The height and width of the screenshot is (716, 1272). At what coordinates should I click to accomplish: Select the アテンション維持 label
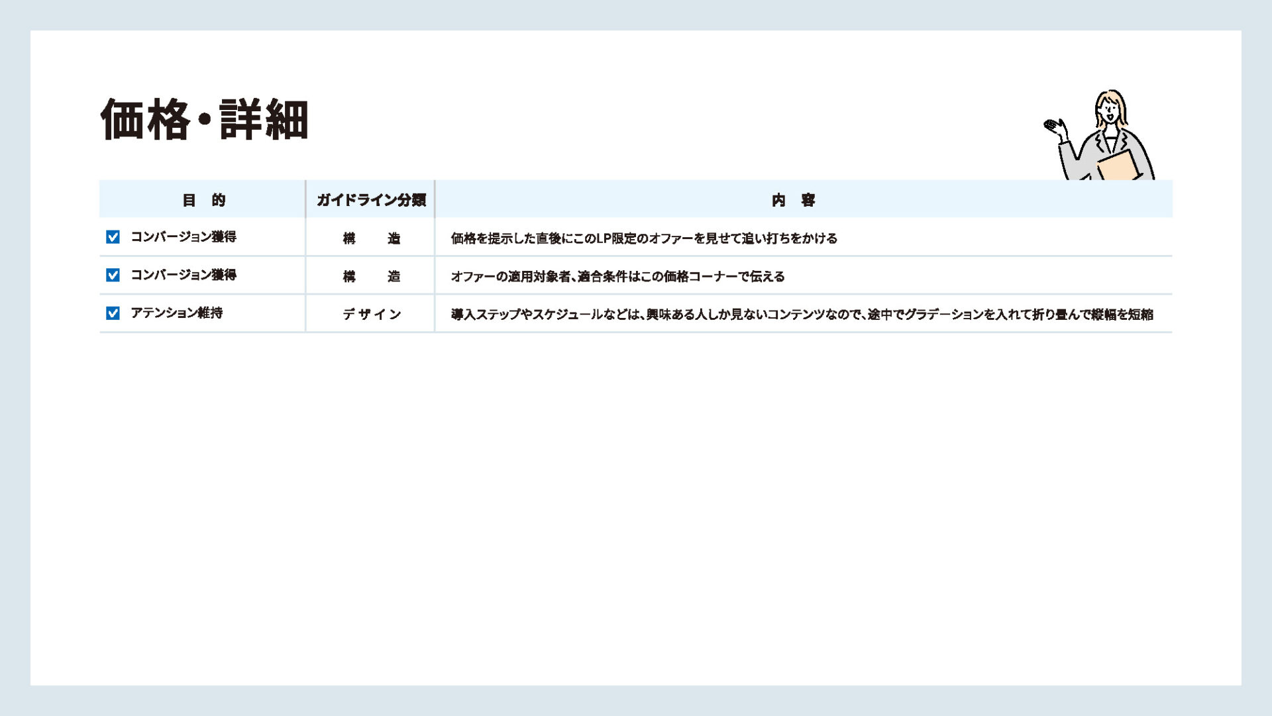(x=177, y=313)
